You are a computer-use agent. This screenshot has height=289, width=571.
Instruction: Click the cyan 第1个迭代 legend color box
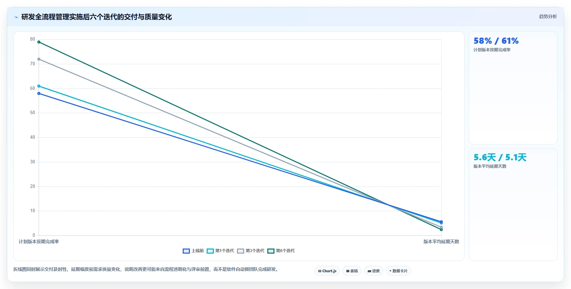[210, 251]
